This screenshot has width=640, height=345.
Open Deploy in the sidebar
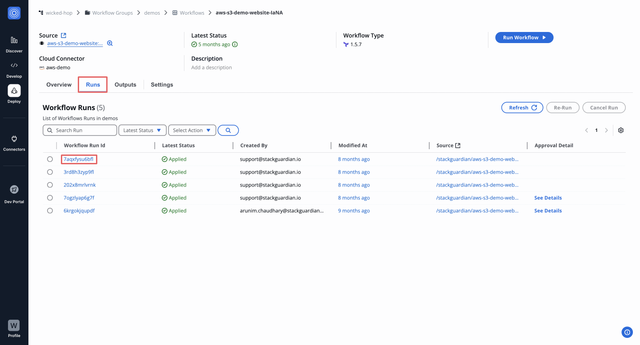pos(14,94)
